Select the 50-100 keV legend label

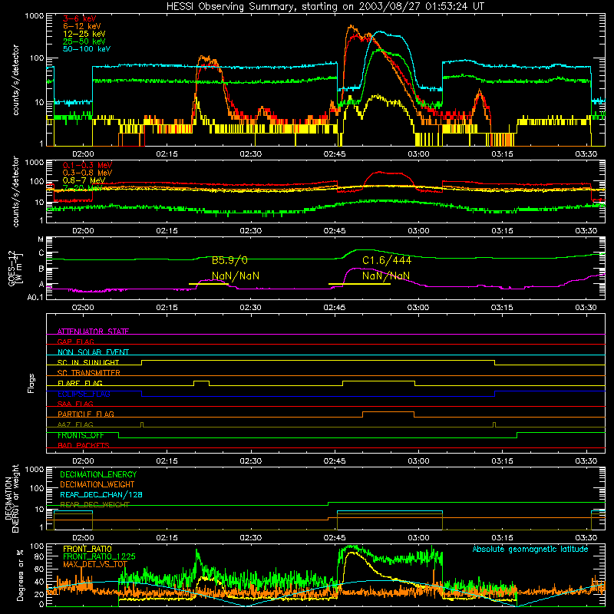87,49
